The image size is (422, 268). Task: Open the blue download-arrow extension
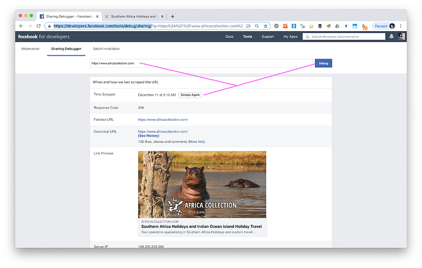[294, 26]
